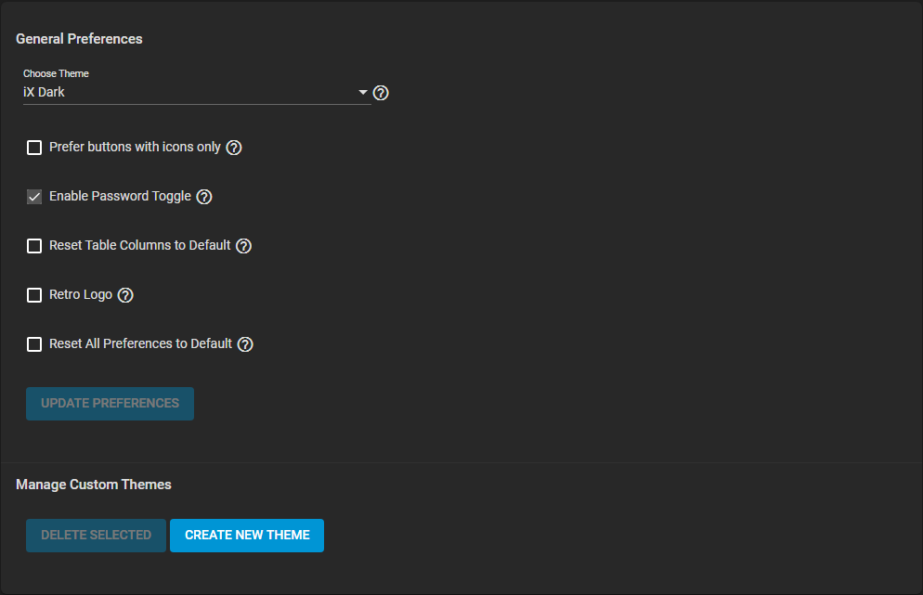Click the Manage Custom Themes heading
Image resolution: width=923 pixels, height=595 pixels.
pos(94,485)
